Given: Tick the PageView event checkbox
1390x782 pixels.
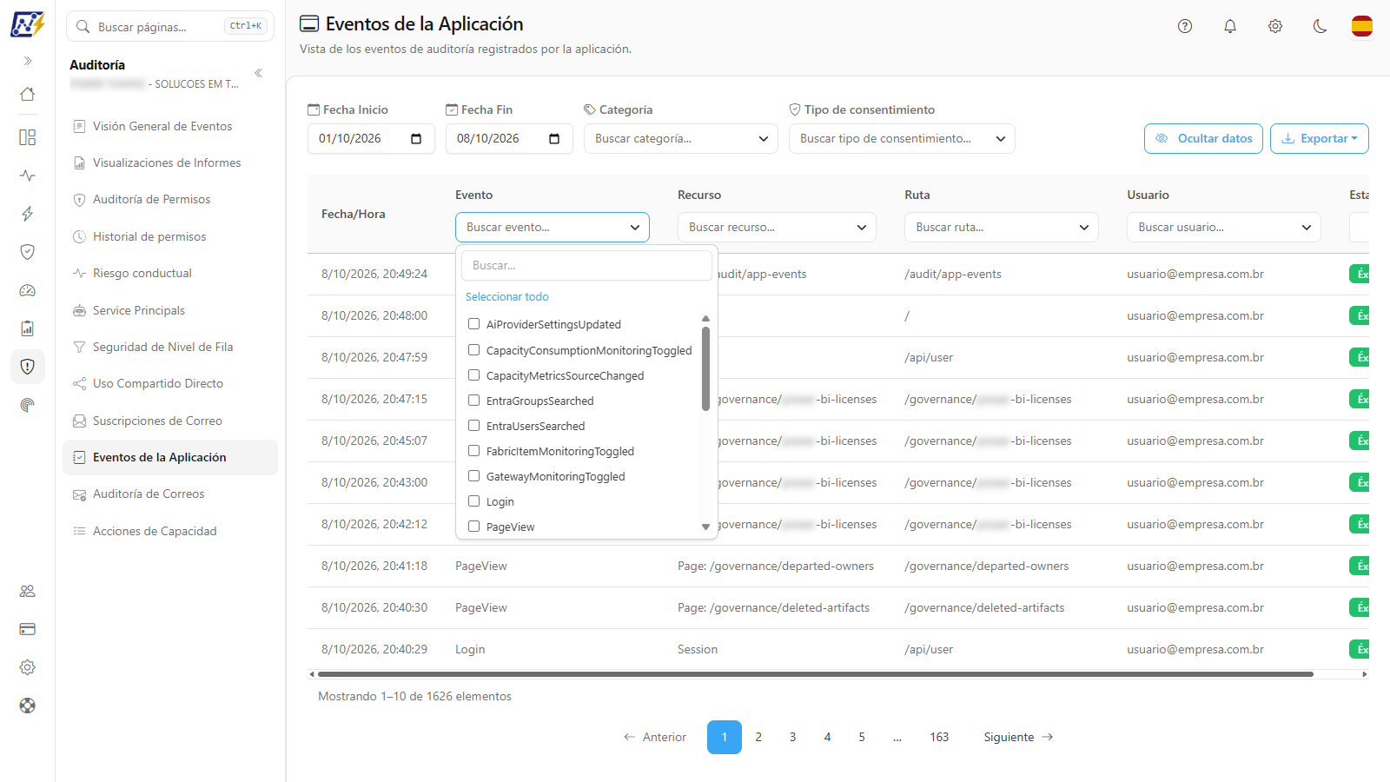Looking at the screenshot, I should click(x=473, y=527).
